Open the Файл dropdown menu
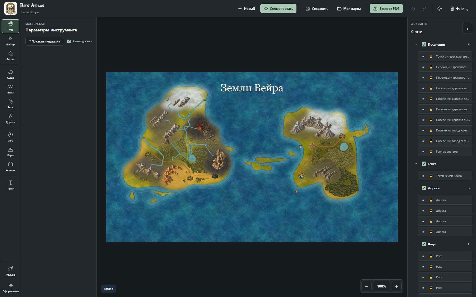 pyautogui.click(x=459, y=9)
